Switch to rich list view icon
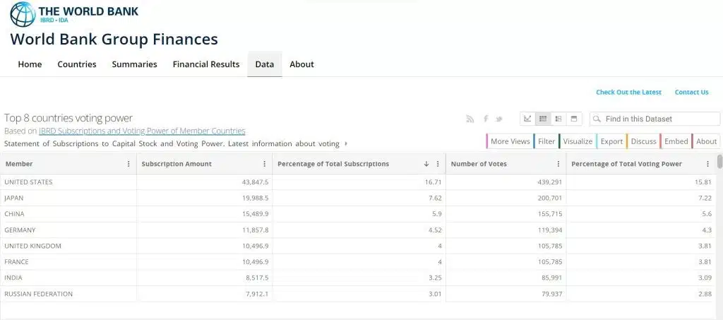Screen dimensions: 723x320 pyautogui.click(x=558, y=119)
